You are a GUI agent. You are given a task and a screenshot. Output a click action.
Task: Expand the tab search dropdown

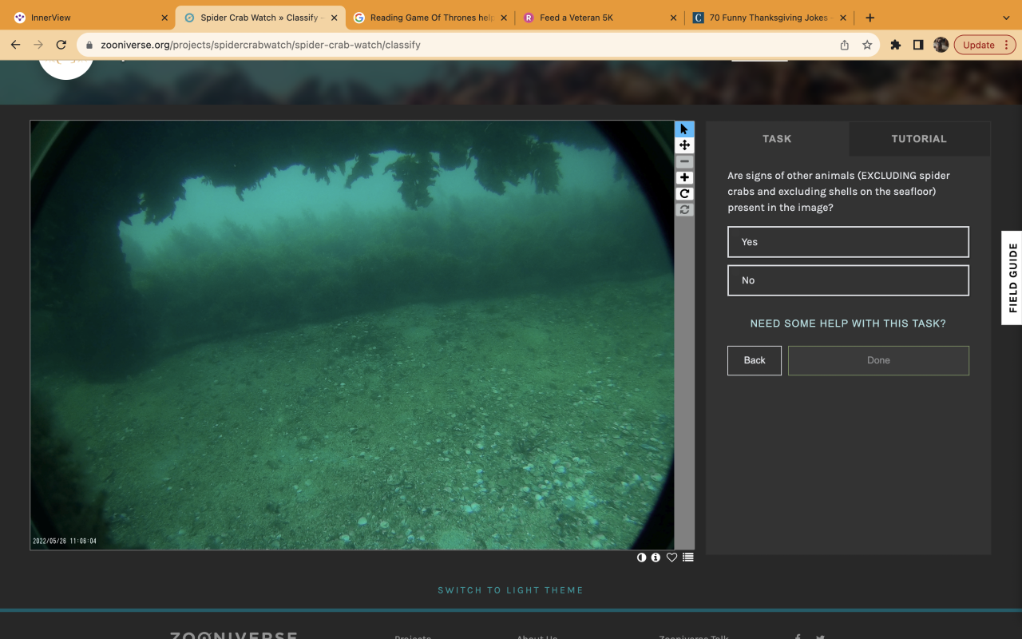(1006, 18)
